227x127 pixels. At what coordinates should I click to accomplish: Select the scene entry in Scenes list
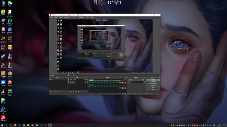click(x=58, y=80)
